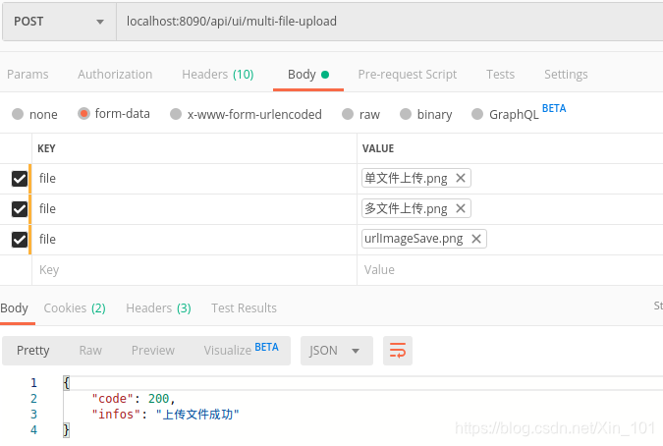Open the Test Results tab

point(244,308)
